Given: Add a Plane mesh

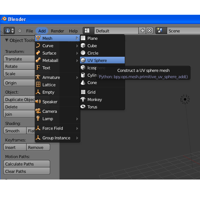Looking at the screenshot, I should coord(102,38).
